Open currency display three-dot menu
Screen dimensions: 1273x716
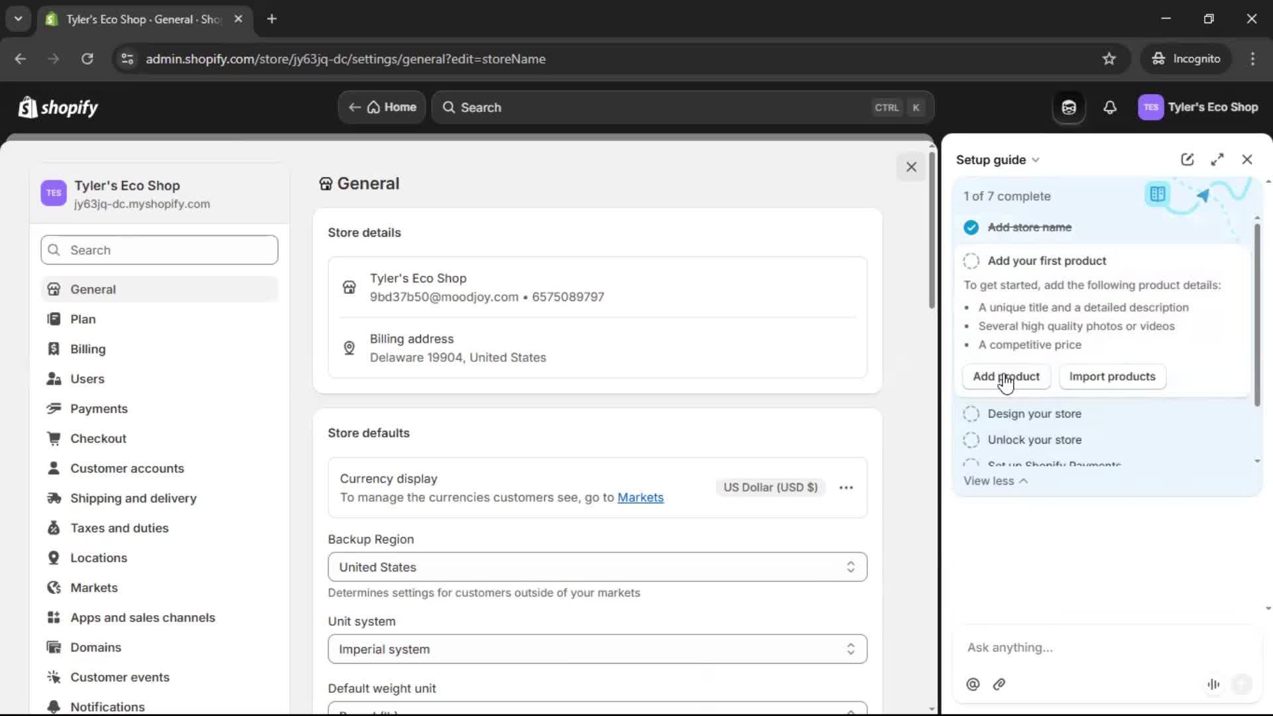(x=846, y=487)
